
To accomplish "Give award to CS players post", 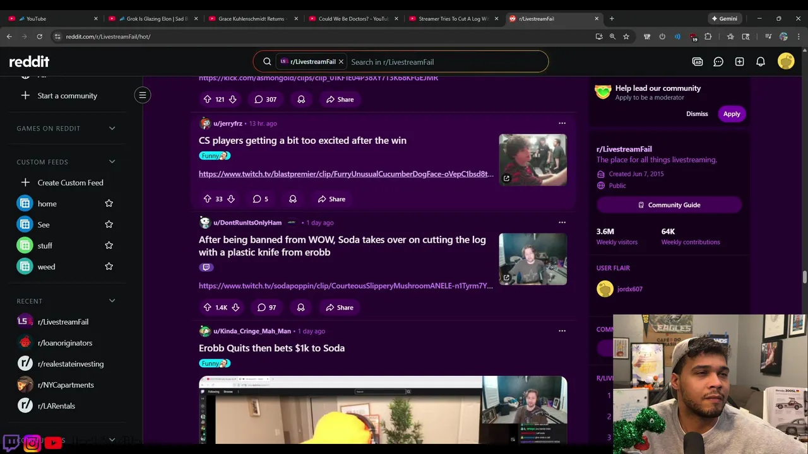I will pos(293,199).
